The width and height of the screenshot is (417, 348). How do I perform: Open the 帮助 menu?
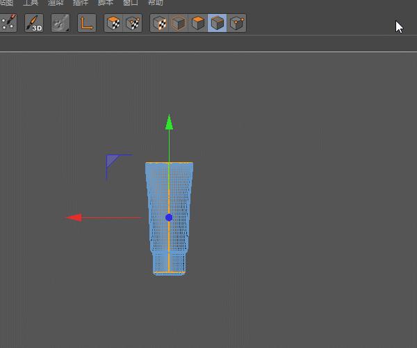pyautogui.click(x=156, y=3)
